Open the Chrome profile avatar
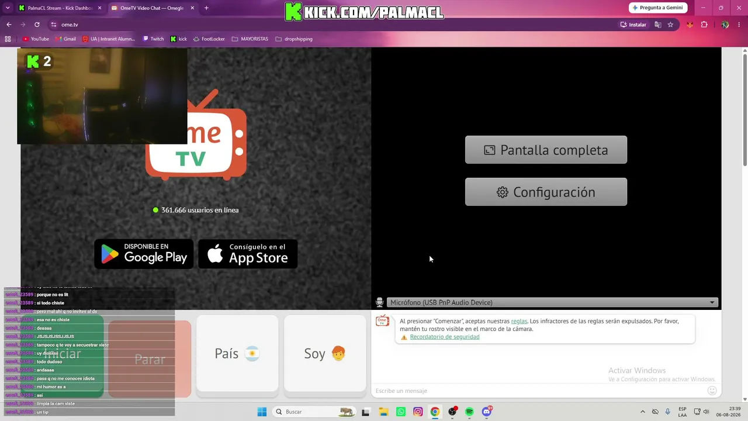 (x=725, y=25)
